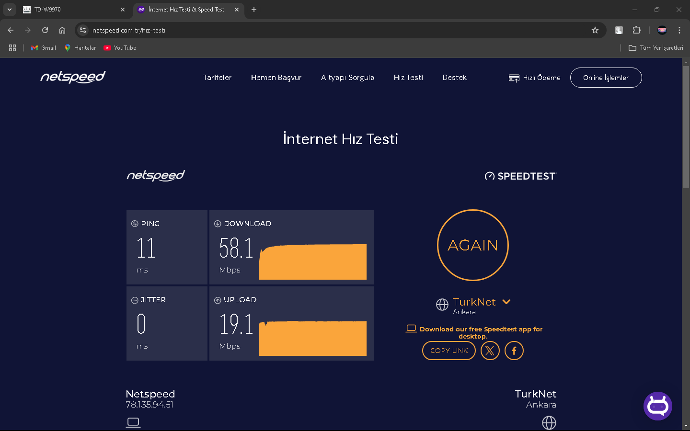Click the extension icon left of the puzzle

(x=619, y=30)
